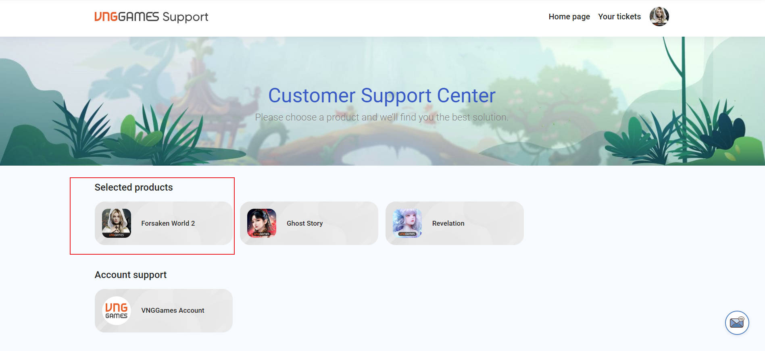This screenshot has height=351, width=765.
Task: Click the Forsaken World 2 game icon
Action: coord(117,223)
